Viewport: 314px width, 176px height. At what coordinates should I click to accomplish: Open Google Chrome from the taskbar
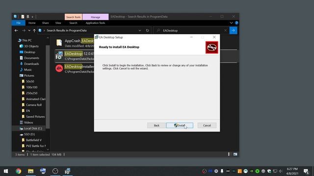19,171
